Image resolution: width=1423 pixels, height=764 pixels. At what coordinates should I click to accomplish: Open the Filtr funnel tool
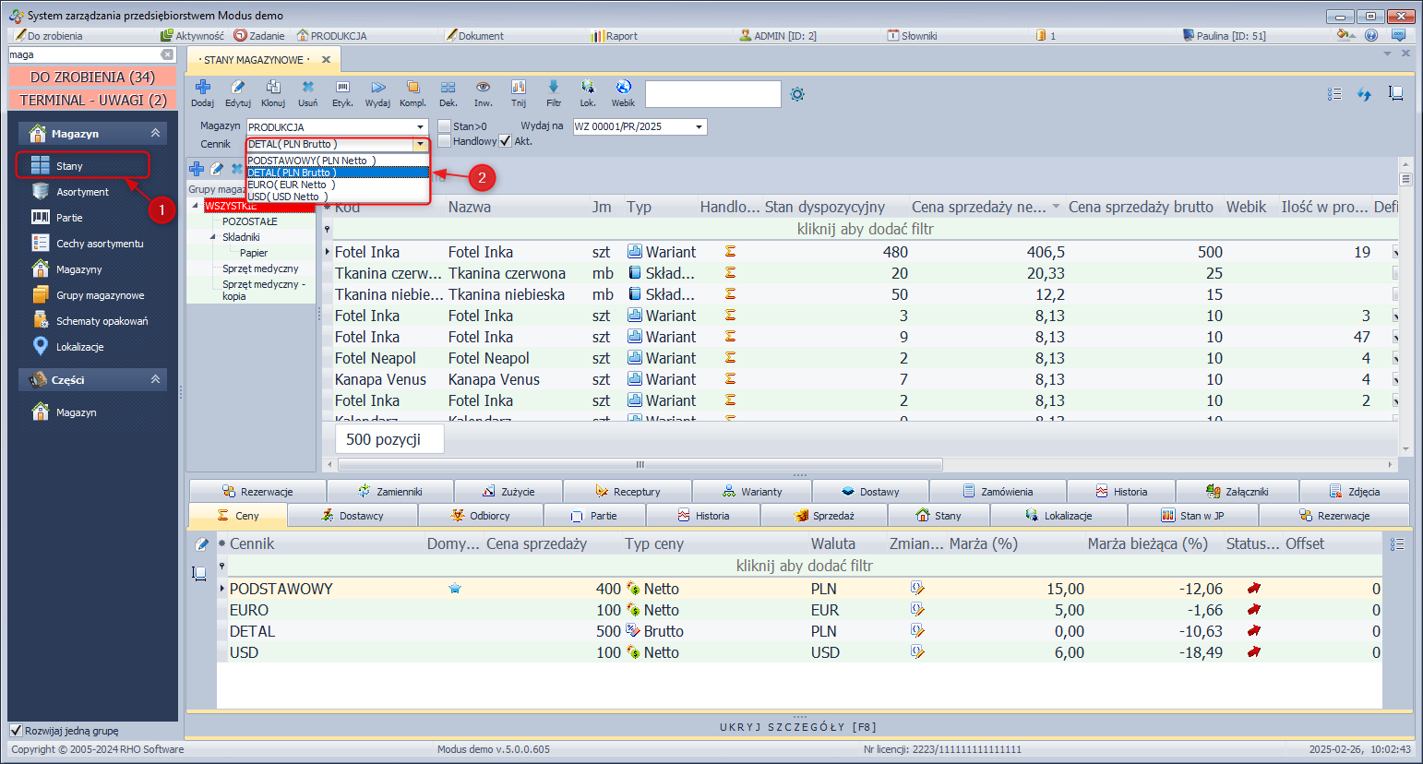click(x=553, y=88)
